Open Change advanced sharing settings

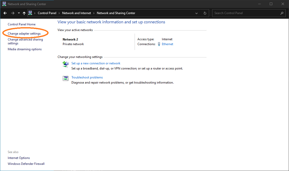25,41
